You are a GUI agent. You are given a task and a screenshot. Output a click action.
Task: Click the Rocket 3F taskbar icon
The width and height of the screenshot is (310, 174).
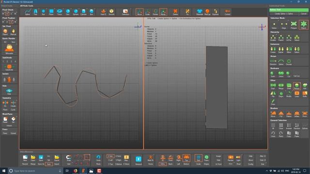click(x=83, y=171)
